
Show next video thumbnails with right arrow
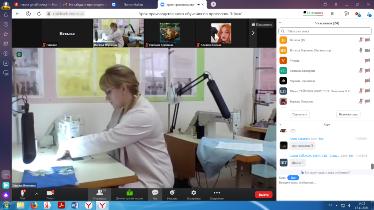point(253,33)
